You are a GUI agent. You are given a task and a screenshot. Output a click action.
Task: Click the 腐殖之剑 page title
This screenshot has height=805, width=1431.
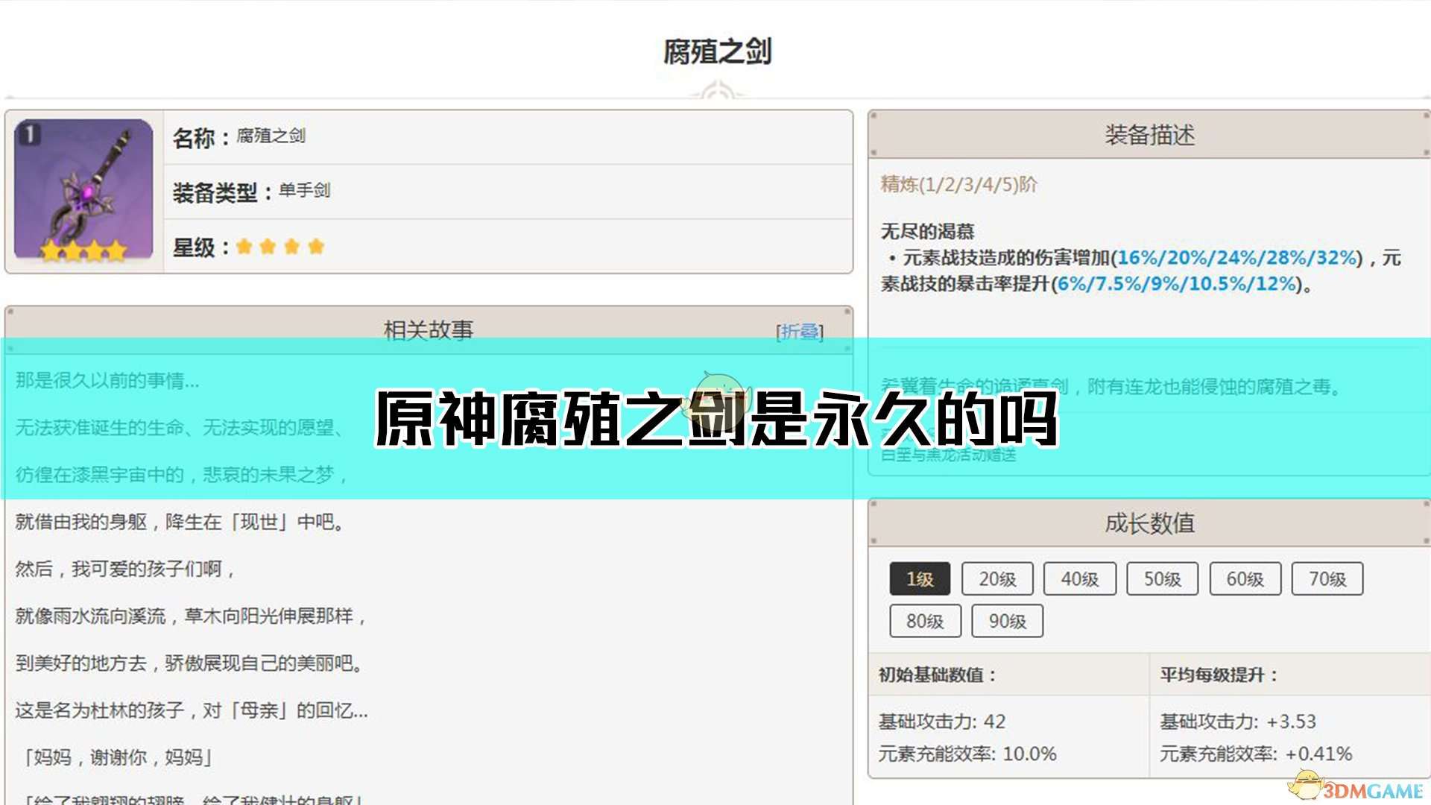[717, 51]
